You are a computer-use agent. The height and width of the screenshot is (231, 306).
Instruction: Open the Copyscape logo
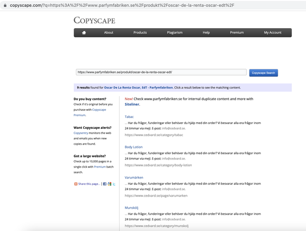coord(95,20)
